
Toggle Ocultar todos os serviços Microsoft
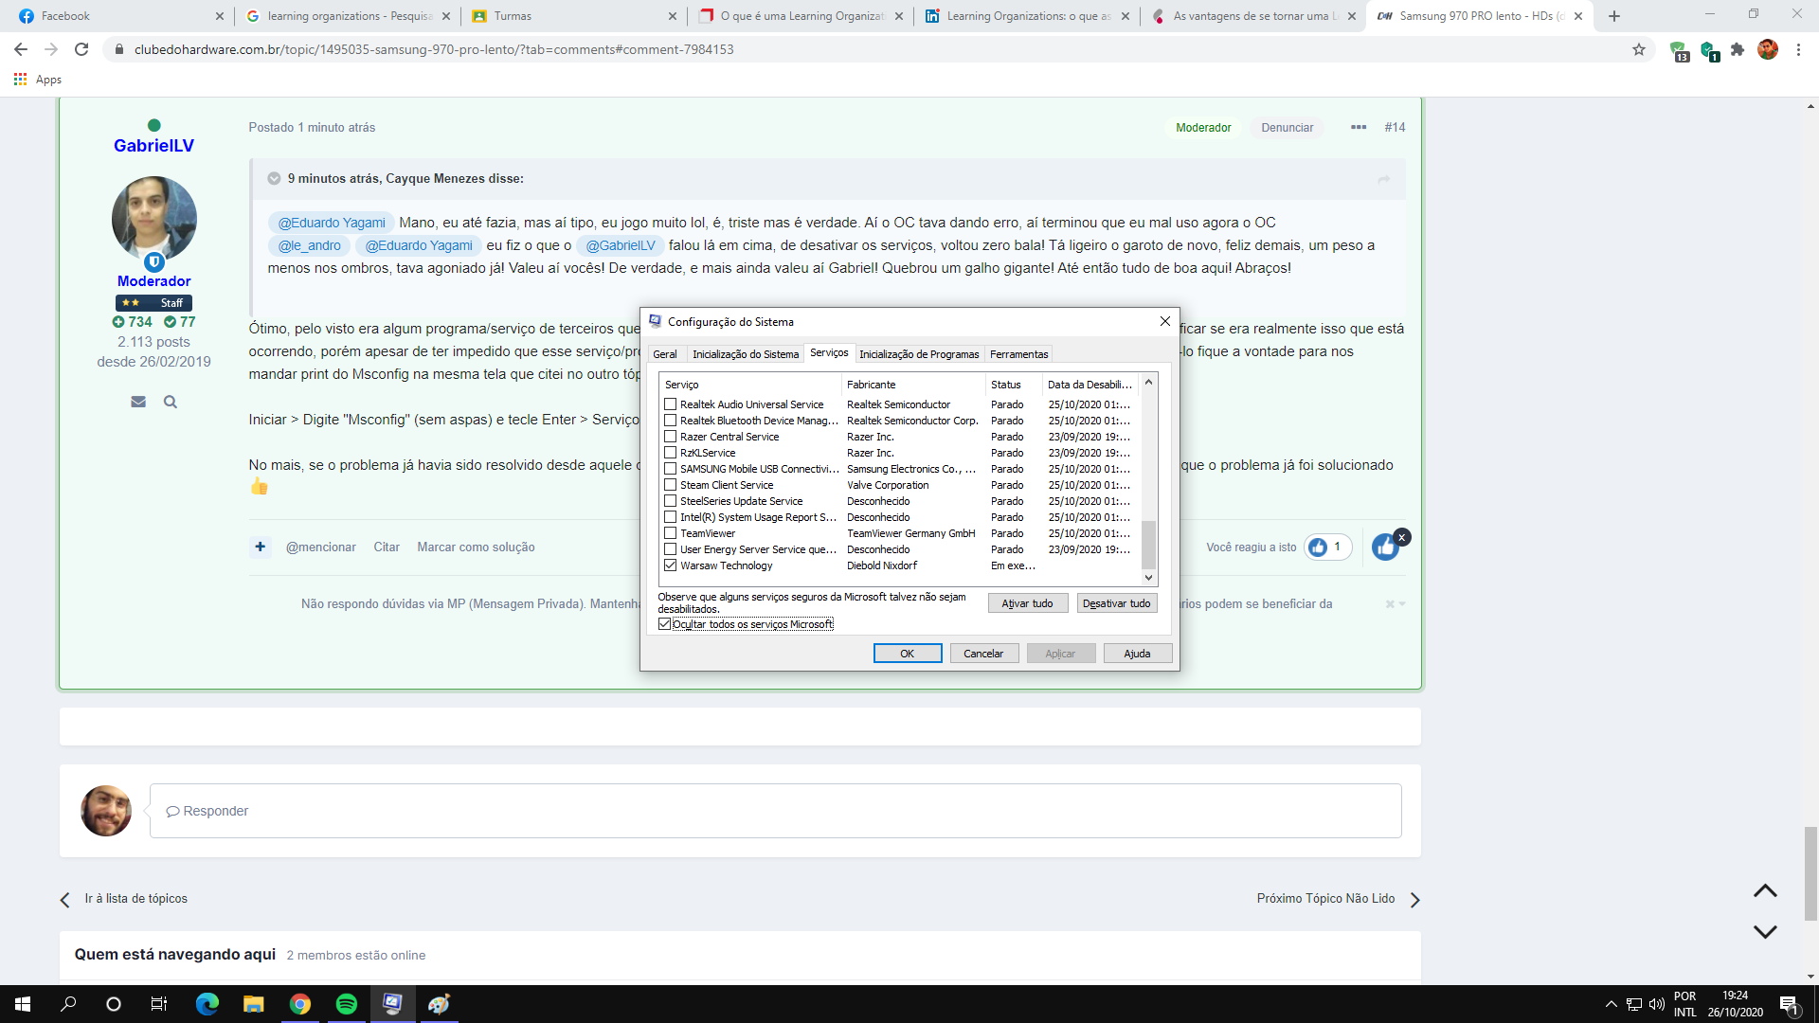[x=665, y=624]
